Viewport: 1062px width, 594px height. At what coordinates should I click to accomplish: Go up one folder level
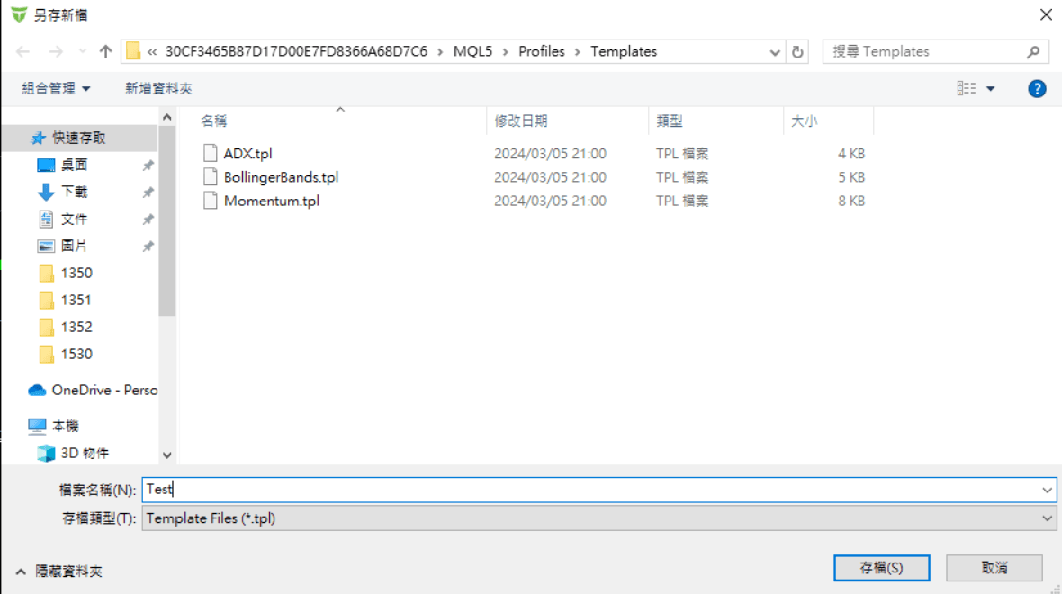[x=105, y=51]
